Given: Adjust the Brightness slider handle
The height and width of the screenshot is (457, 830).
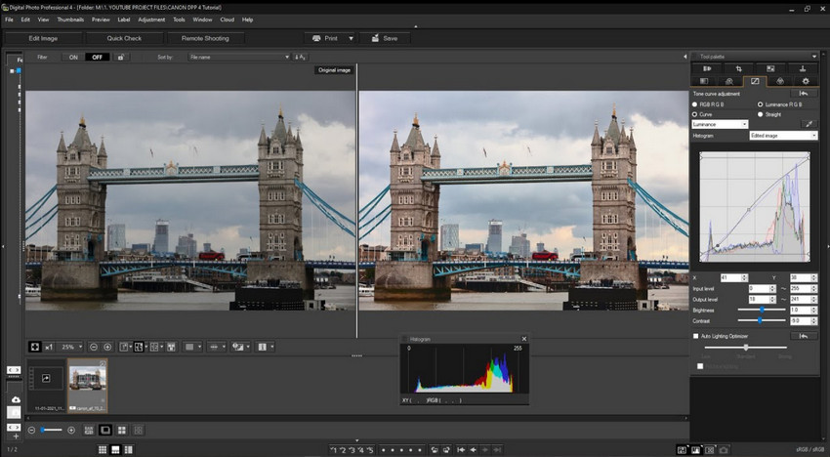Looking at the screenshot, I should point(762,310).
